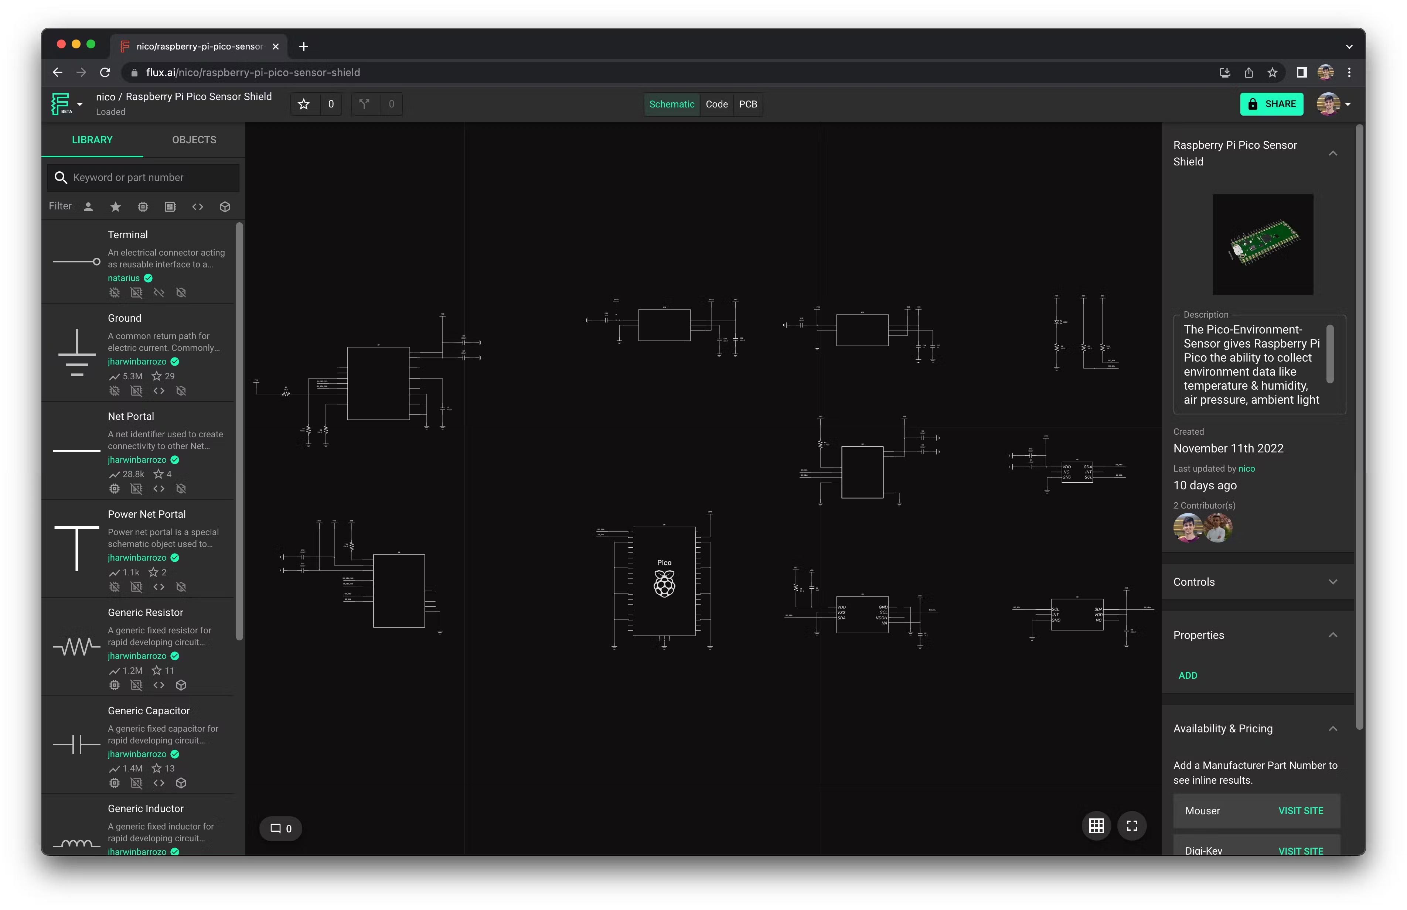Fork the current project
Image resolution: width=1407 pixels, height=910 pixels.
(364, 104)
